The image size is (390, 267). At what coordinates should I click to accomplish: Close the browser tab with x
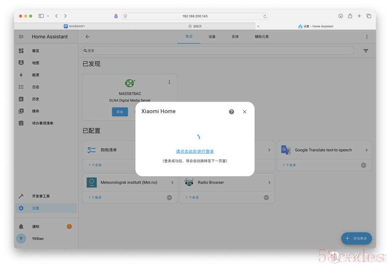pos(258,26)
